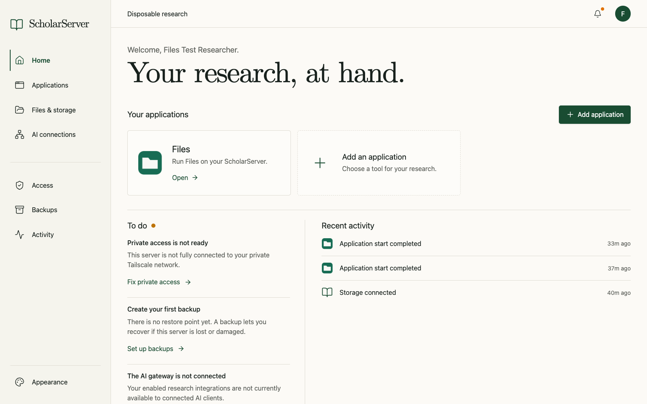Click the 'Recent activity' heading
This screenshot has height=404, width=647.
pyautogui.click(x=348, y=226)
